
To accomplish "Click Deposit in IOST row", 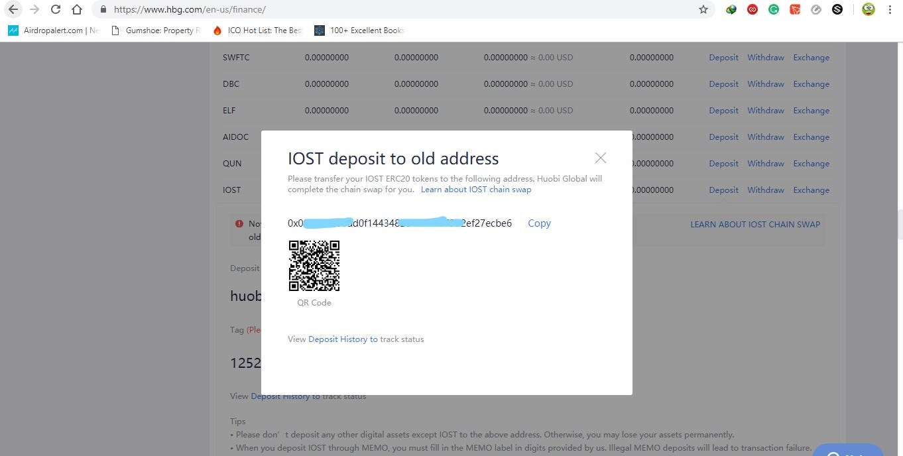I will coord(723,190).
